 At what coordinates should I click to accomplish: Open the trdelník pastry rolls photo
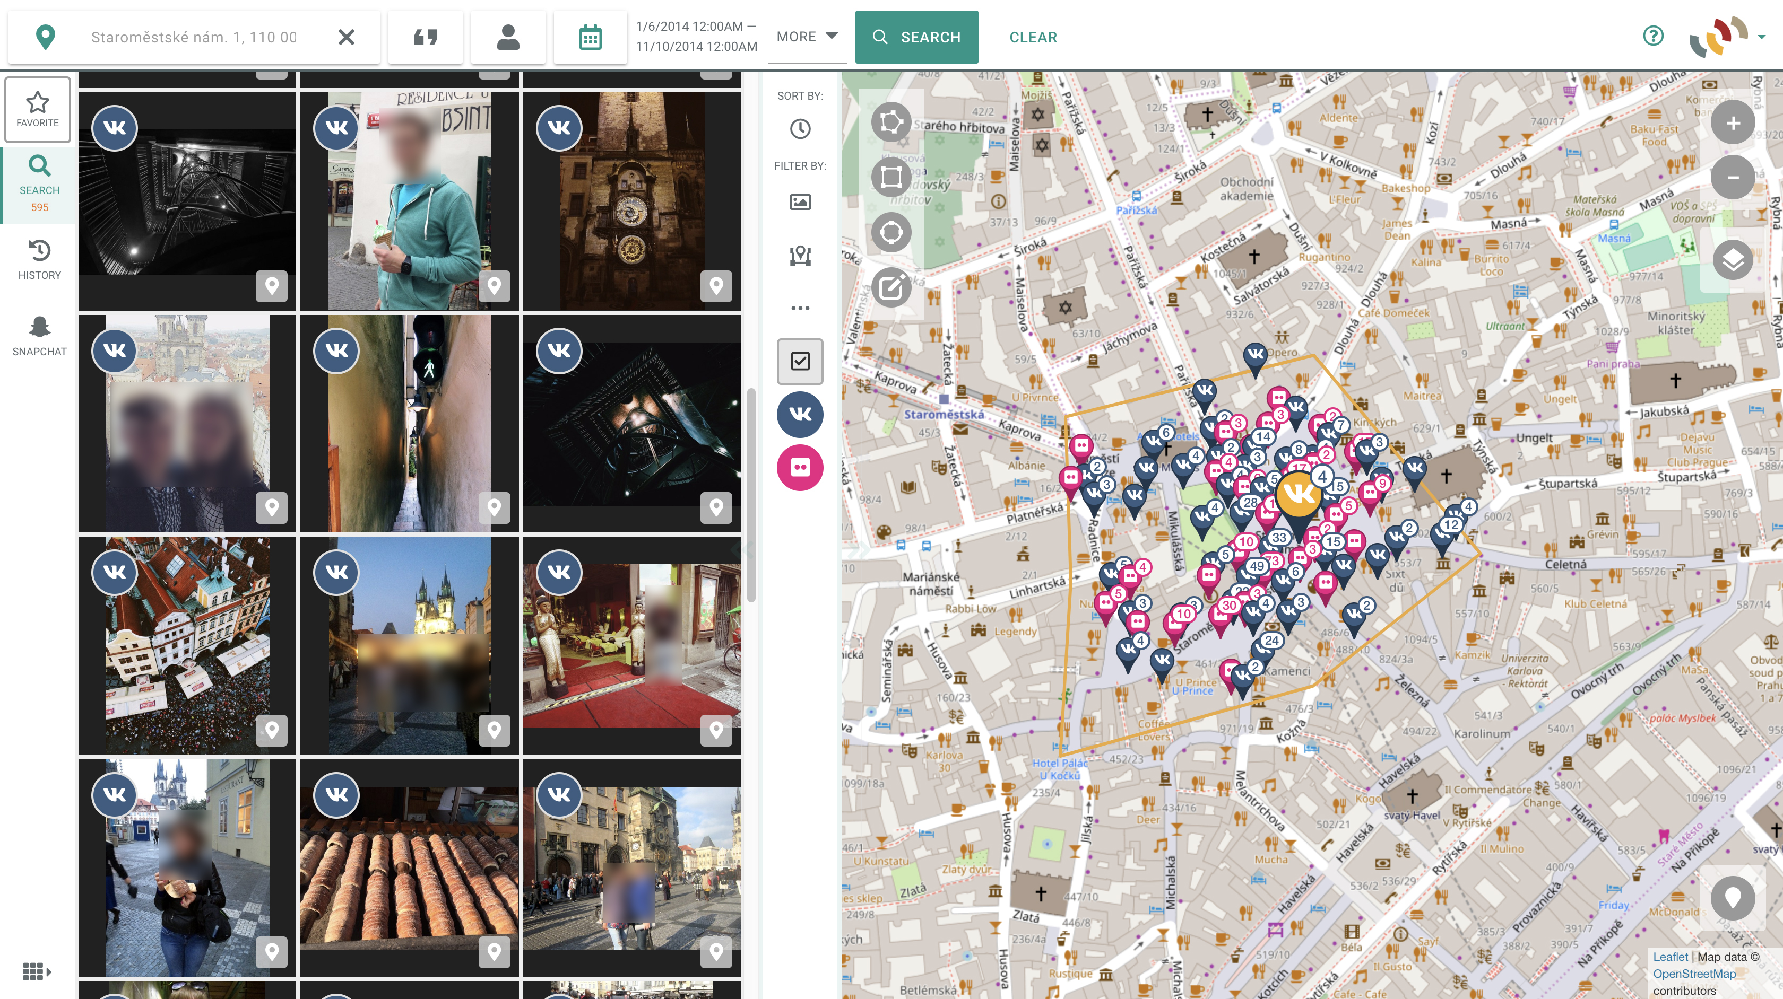coord(409,867)
